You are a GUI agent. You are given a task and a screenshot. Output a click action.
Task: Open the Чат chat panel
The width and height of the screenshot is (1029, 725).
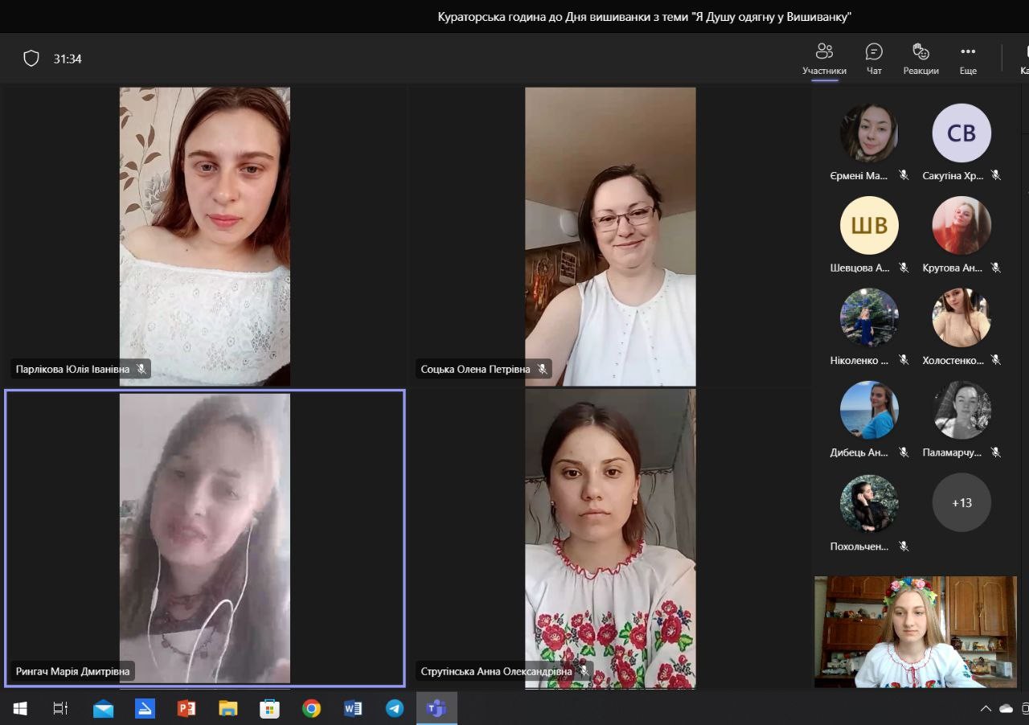click(x=874, y=59)
